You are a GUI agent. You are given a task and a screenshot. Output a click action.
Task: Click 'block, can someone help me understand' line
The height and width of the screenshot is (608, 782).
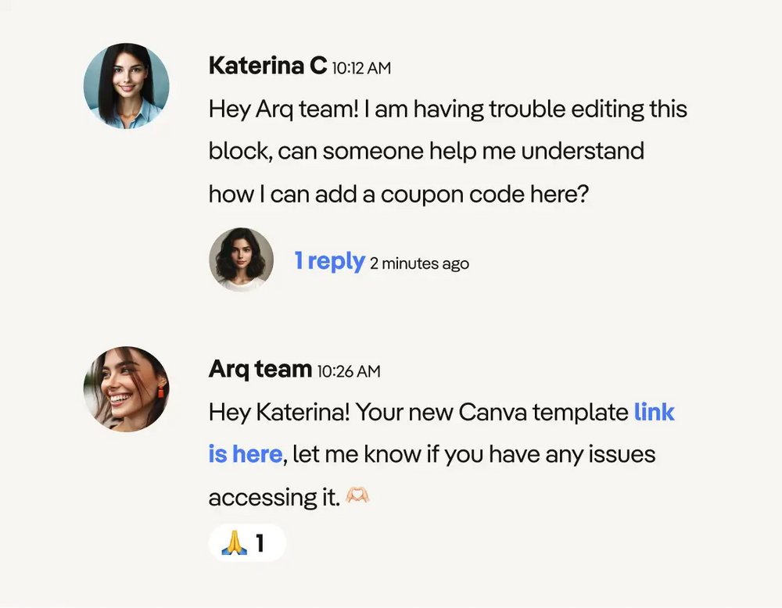(426, 151)
